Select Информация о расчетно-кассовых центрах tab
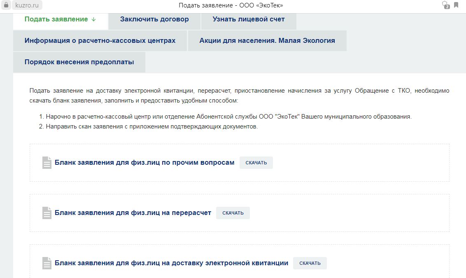 pos(100,41)
